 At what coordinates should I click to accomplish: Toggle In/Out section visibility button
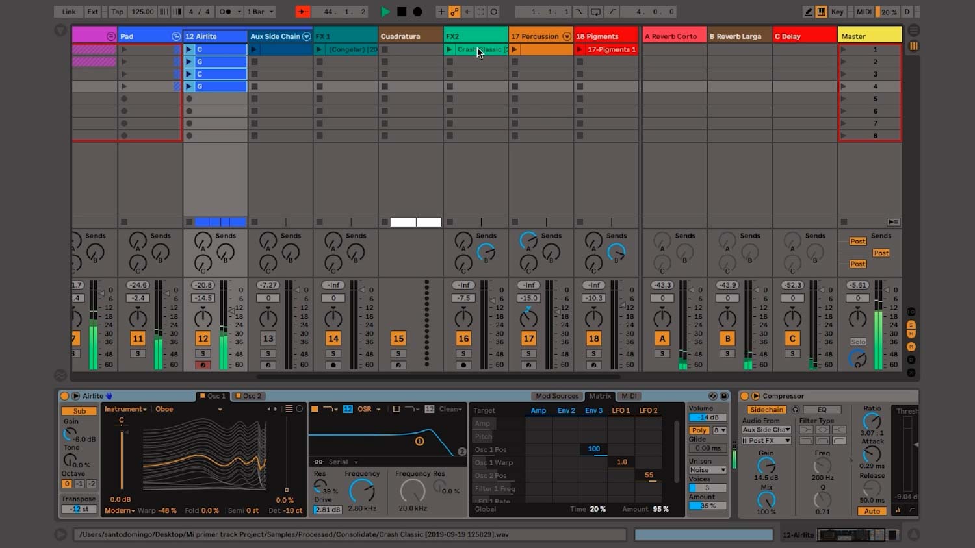click(x=911, y=312)
